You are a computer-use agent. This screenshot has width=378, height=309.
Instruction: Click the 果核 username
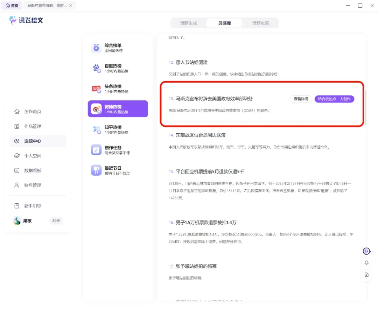coord(27,221)
